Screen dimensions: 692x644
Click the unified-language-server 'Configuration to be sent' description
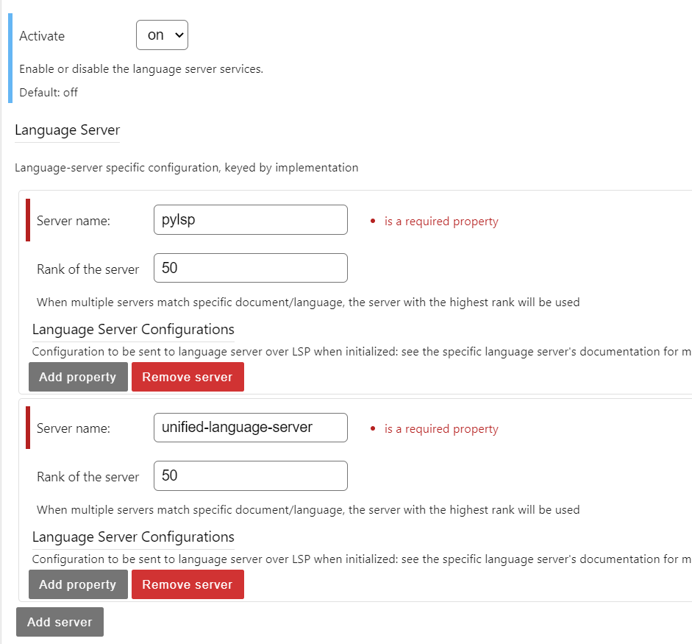click(362, 559)
